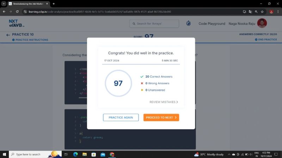Viewport: 282px width, 158px height.
Task: Close the current browser tab
Action: (x=47, y=4)
